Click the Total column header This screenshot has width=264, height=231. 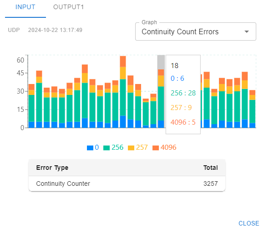coord(210,168)
